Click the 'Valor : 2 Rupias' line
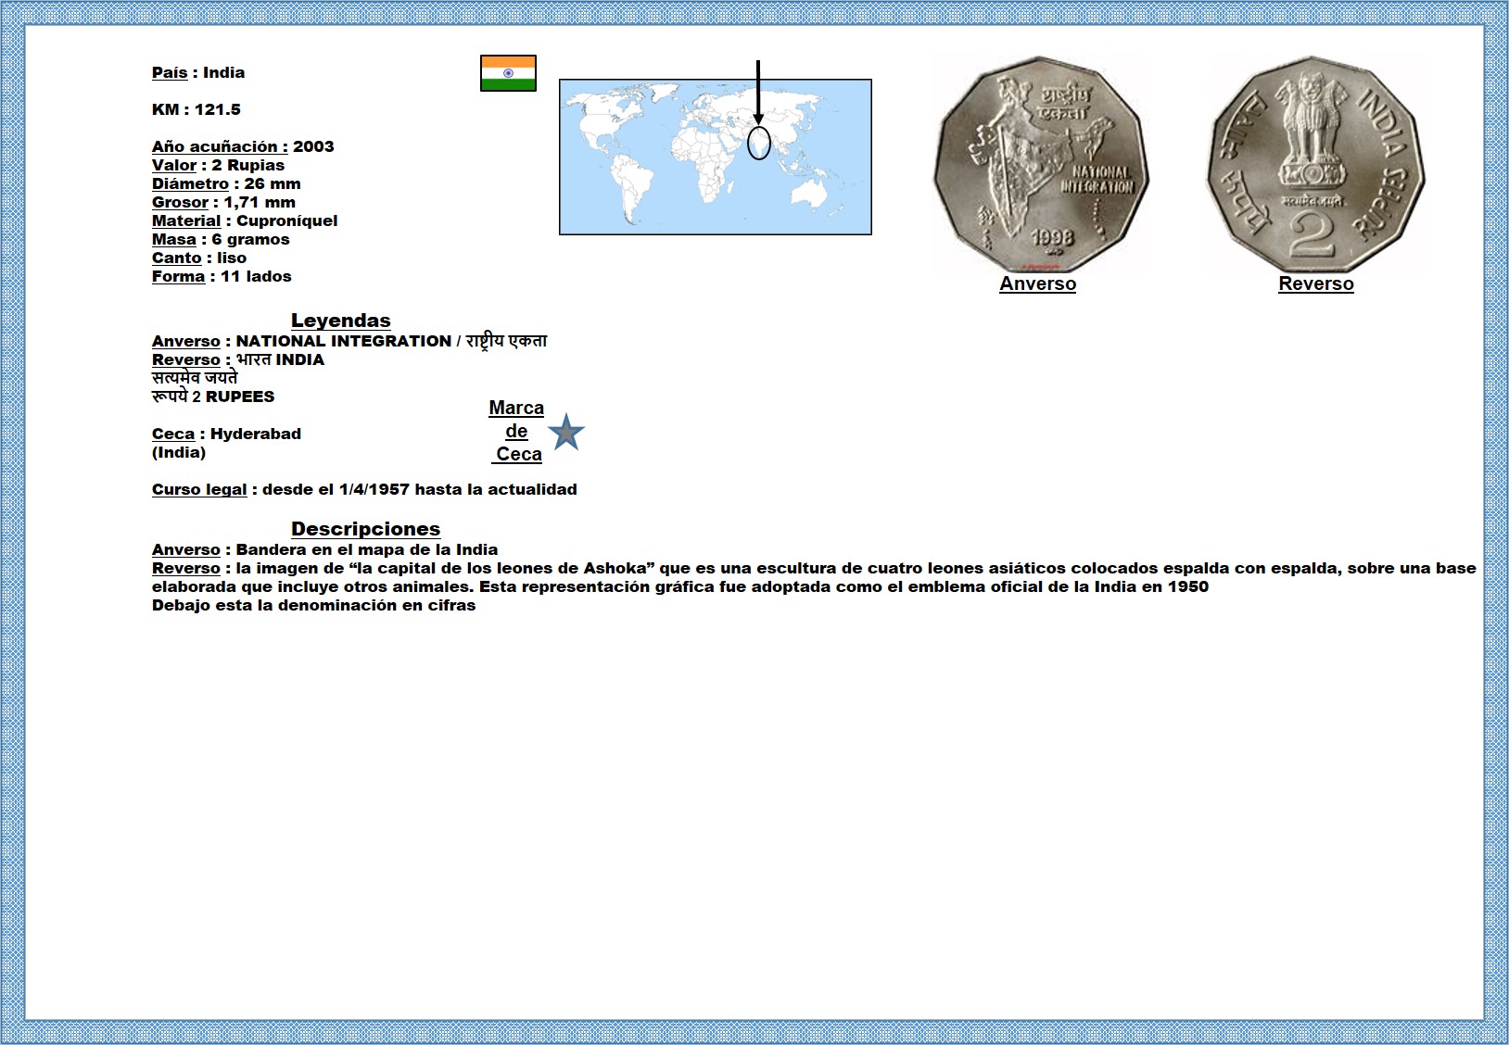This screenshot has height=1045, width=1509. (x=219, y=165)
